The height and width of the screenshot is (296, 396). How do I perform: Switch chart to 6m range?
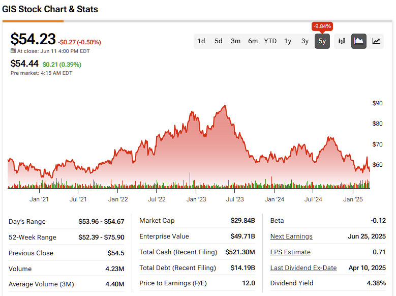coord(253,41)
